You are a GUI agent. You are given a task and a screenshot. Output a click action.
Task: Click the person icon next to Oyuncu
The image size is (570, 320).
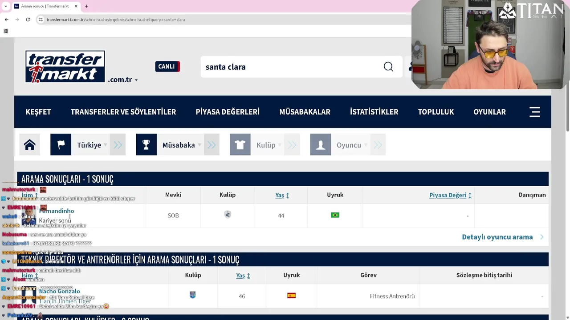pyautogui.click(x=321, y=145)
